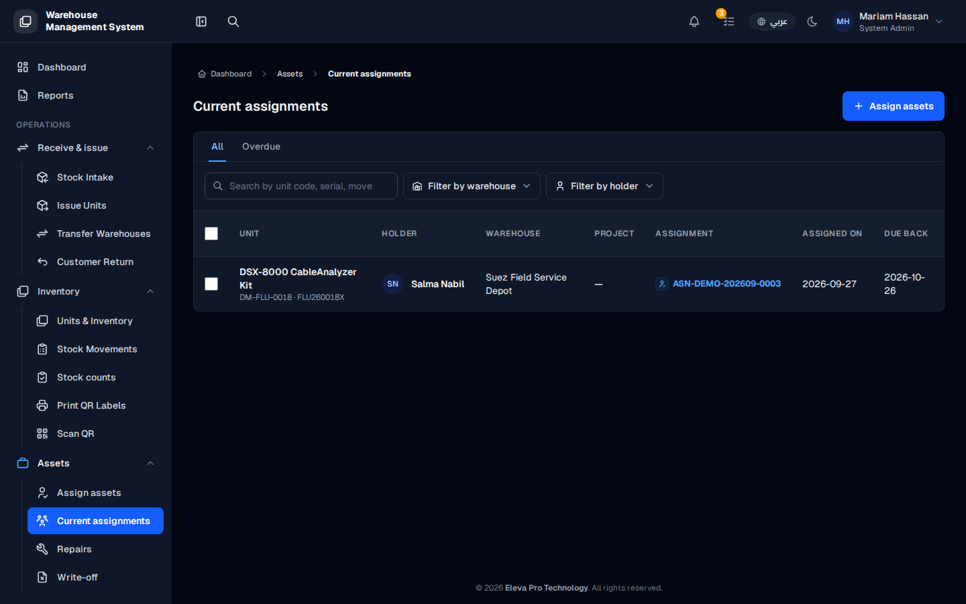Switch to the All tab
The width and height of the screenshot is (966, 604).
click(x=217, y=146)
